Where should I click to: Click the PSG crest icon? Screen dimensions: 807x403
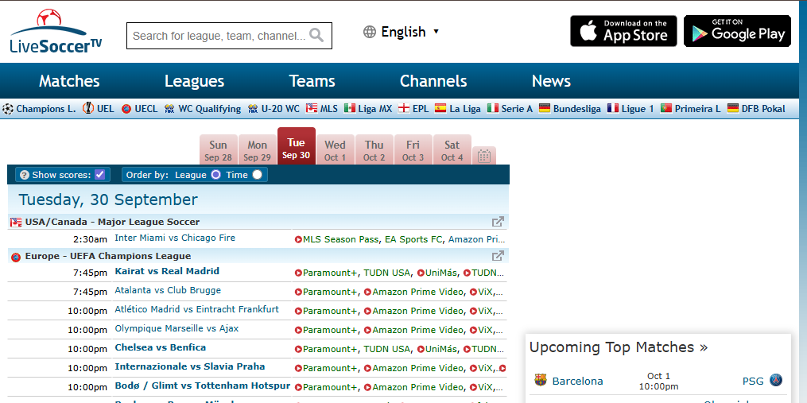pos(776,381)
